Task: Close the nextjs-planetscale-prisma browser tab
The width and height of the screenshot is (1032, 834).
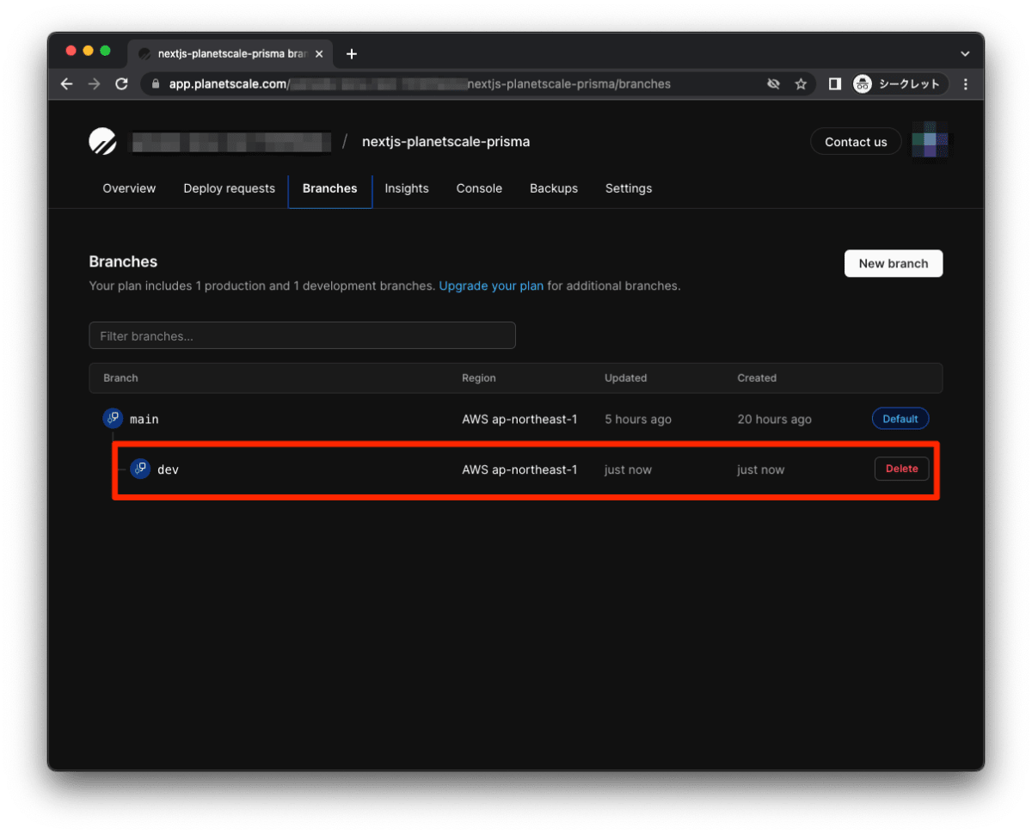Action: coord(319,53)
